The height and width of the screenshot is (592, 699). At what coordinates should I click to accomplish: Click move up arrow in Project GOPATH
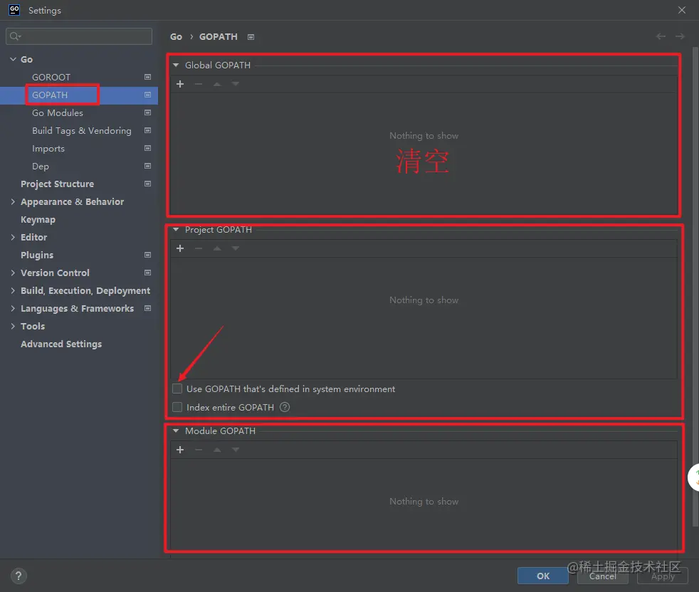coord(217,248)
